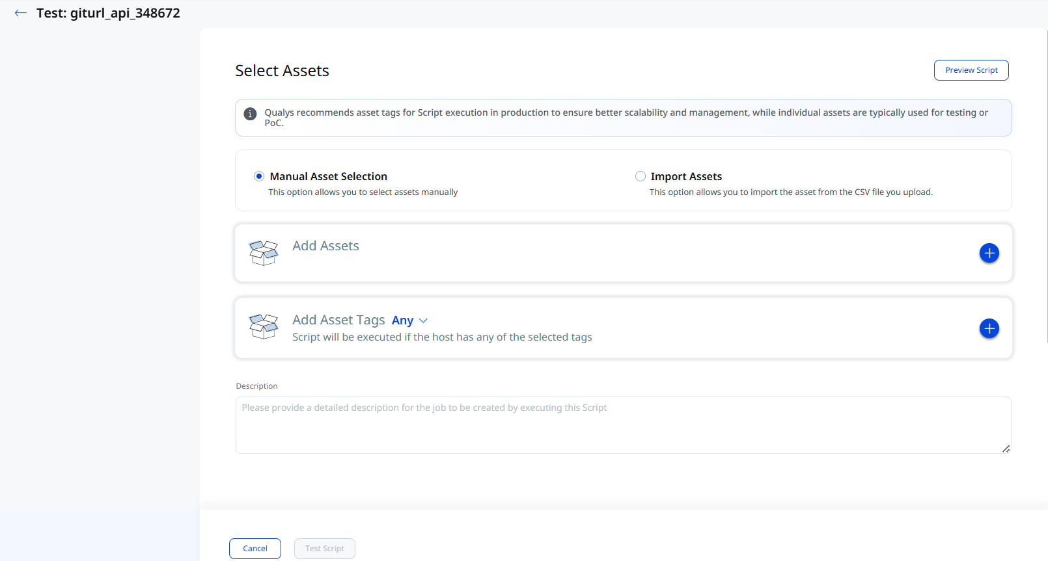
Task: Click the info icon in the Qualys recommendation banner
Action: click(x=250, y=114)
